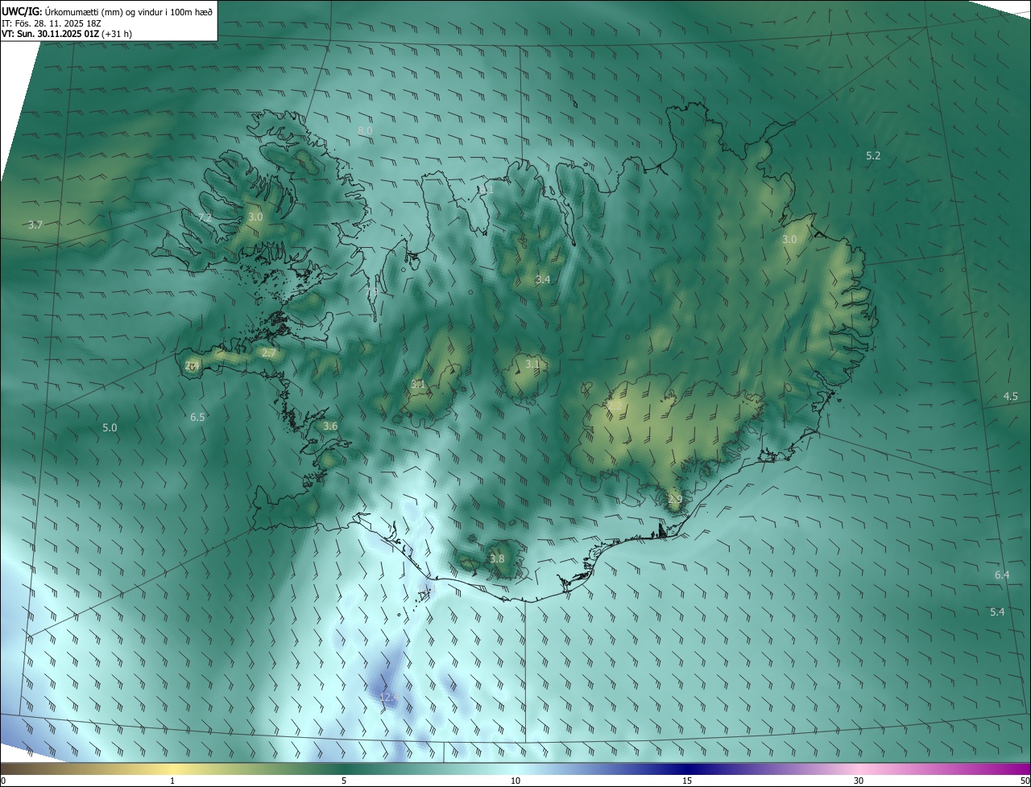Screen dimensions: 1031x787
Task: Click the 3.7 value at the map's west edge
Action: [x=35, y=225]
